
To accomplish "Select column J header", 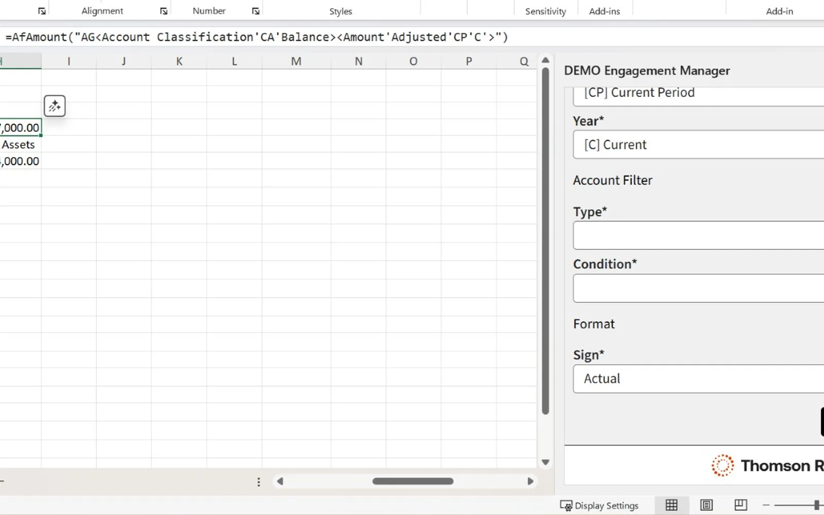I will tap(124, 61).
